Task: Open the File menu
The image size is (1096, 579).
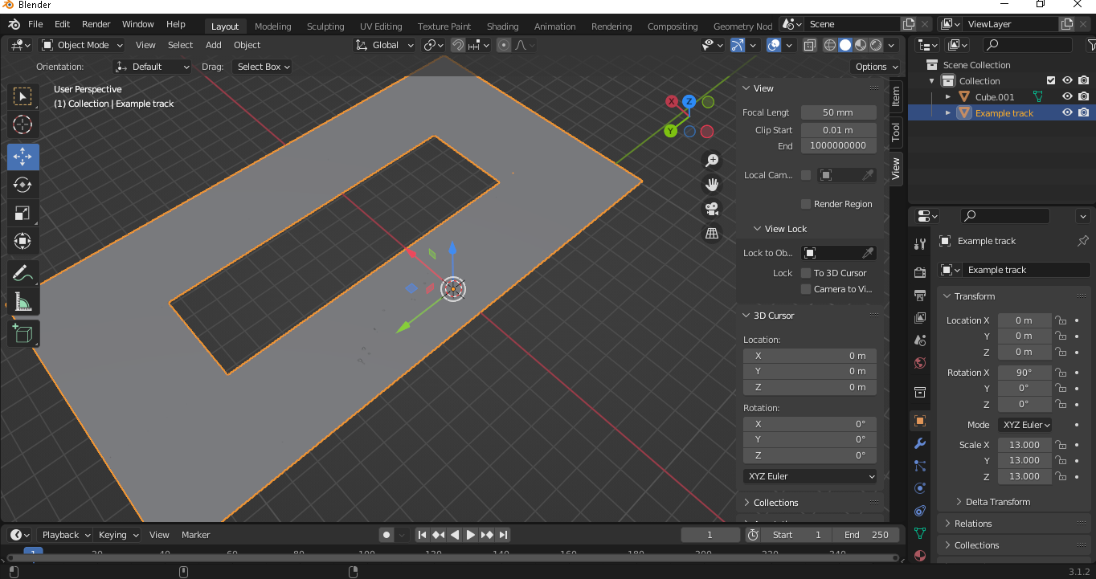Action: point(35,24)
